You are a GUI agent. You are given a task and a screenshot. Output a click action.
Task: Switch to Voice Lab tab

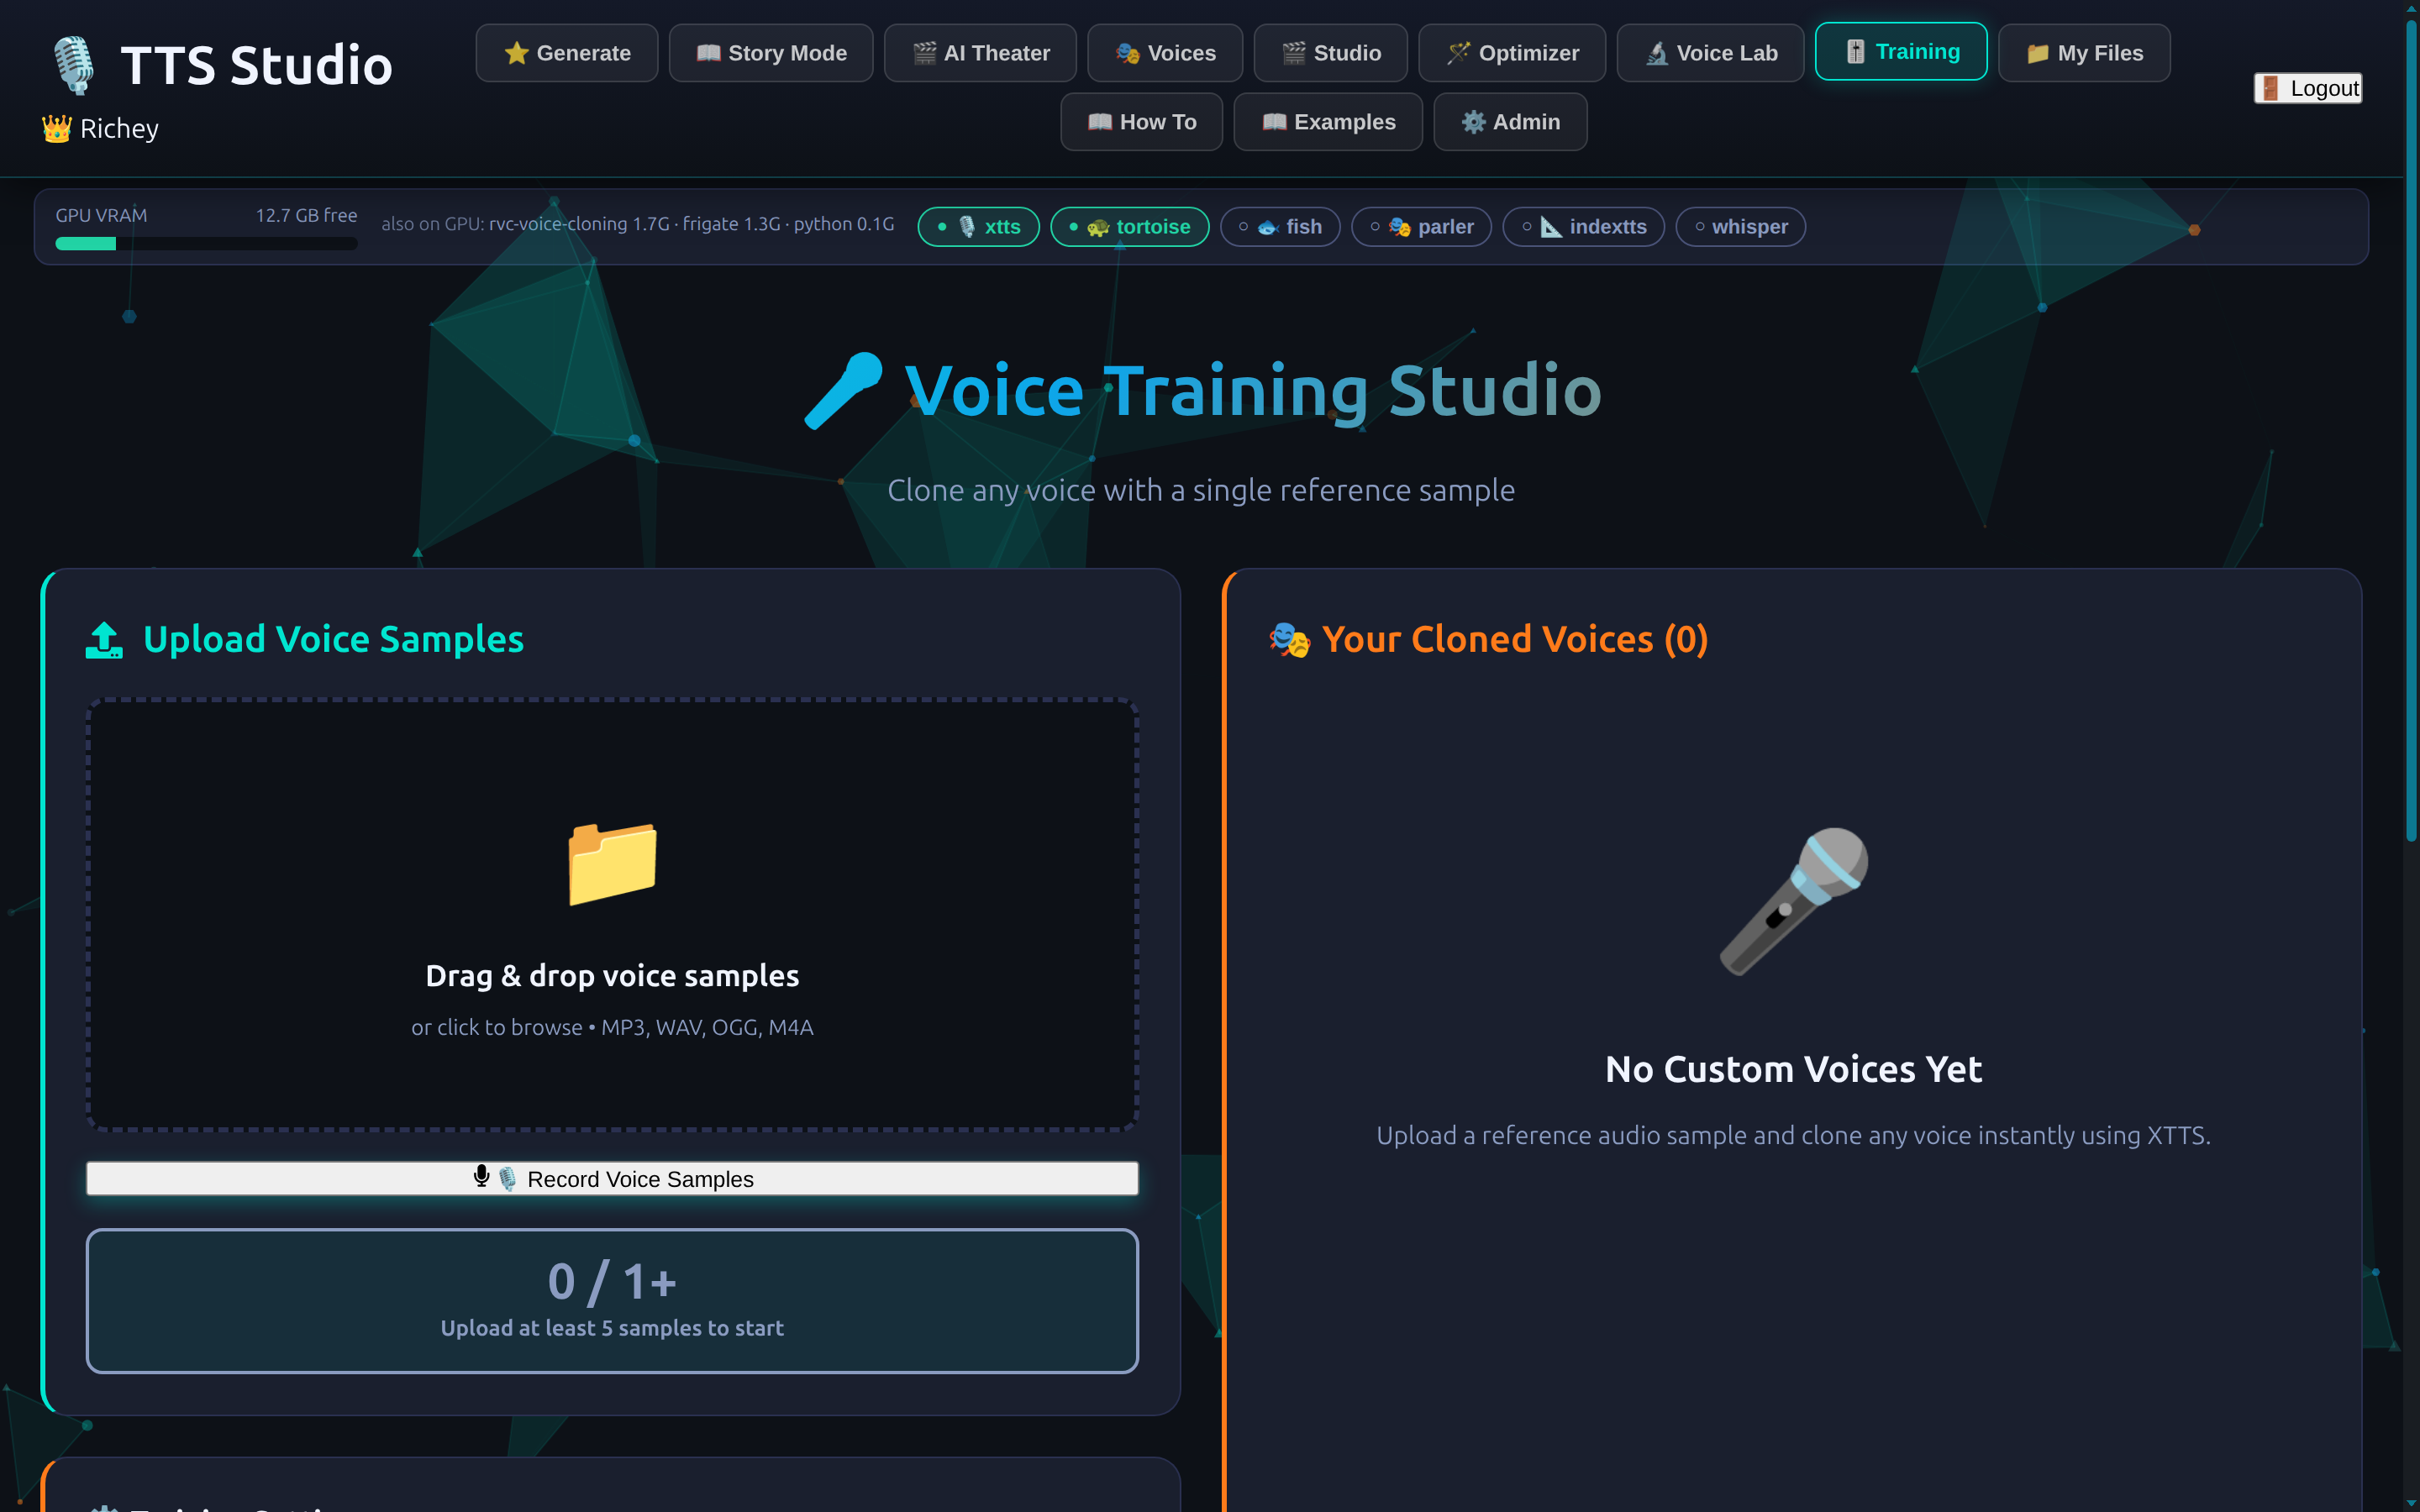pos(1710,53)
